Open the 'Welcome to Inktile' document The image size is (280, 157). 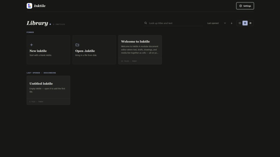click(140, 50)
